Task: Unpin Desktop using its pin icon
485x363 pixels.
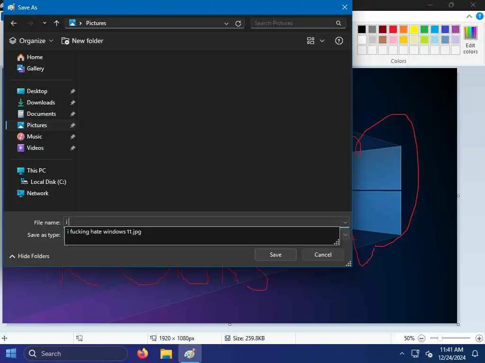Action: (x=72, y=91)
